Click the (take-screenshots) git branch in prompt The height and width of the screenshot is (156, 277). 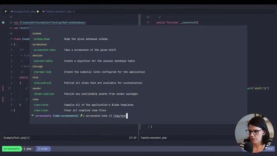point(65,116)
